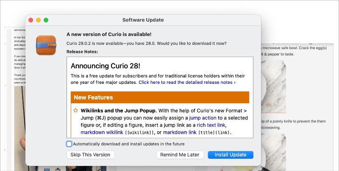This screenshot has height=171, width=339.
Task: Minimize the Software Update window
Action: click(38, 20)
